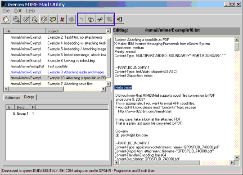Screen dimensions: 243x175
Task: Select blue 'Example 3: Attaching audio and images' row
Action: tap(58, 72)
